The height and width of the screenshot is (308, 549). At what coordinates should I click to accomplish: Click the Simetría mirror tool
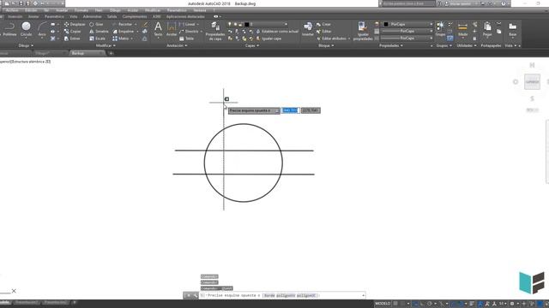(x=99, y=32)
